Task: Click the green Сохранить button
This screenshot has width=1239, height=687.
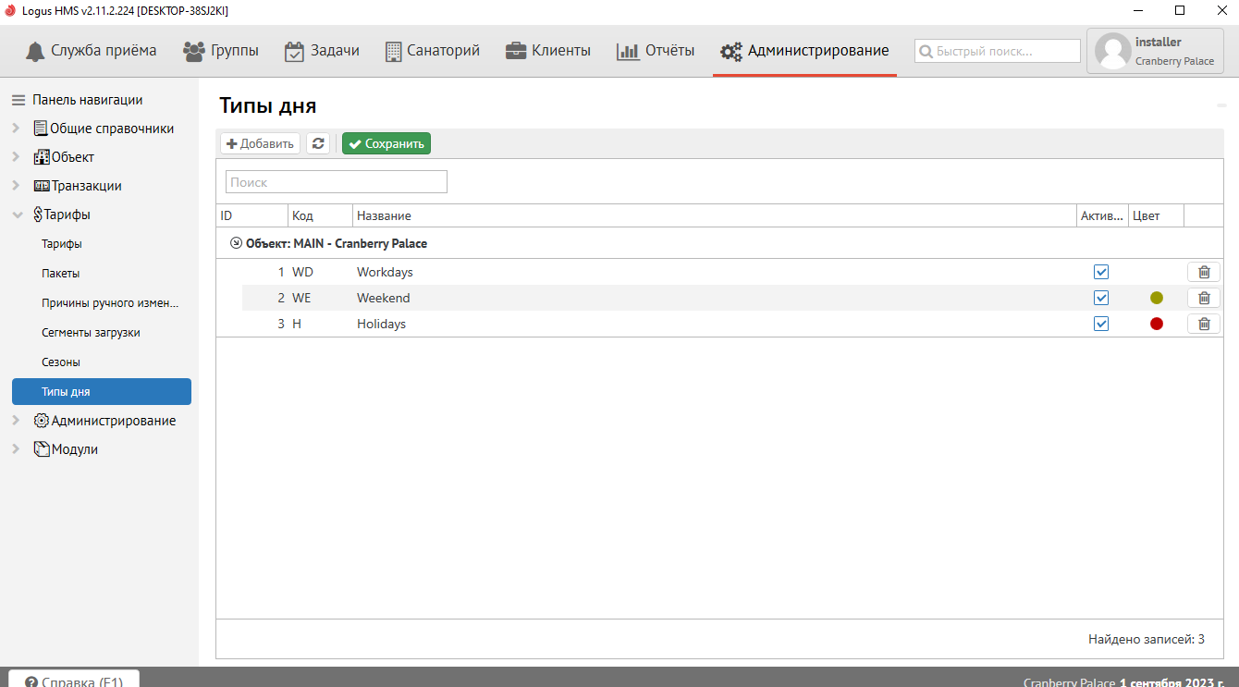Action: [386, 143]
